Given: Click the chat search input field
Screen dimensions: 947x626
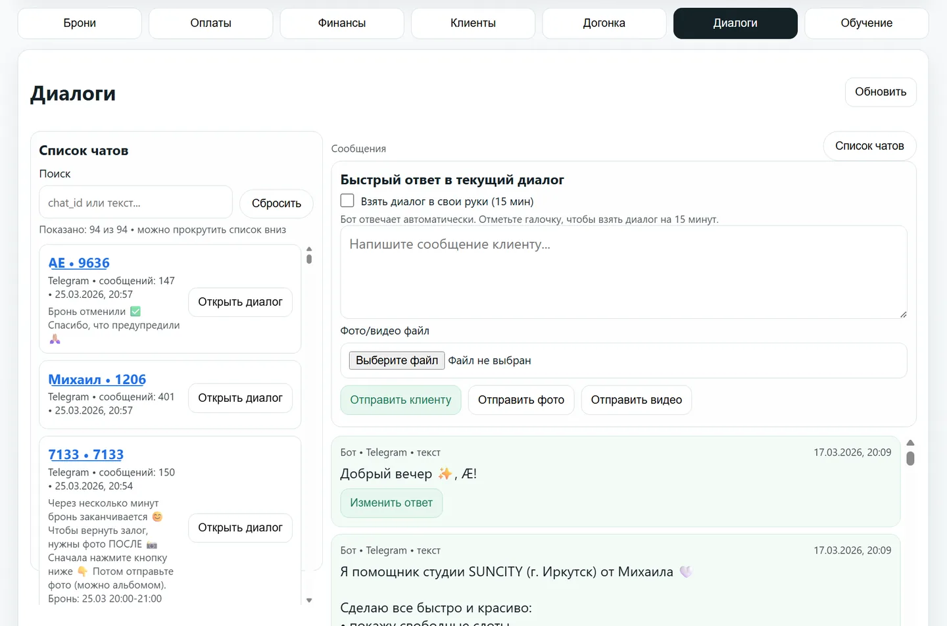Looking at the screenshot, I should [135, 203].
